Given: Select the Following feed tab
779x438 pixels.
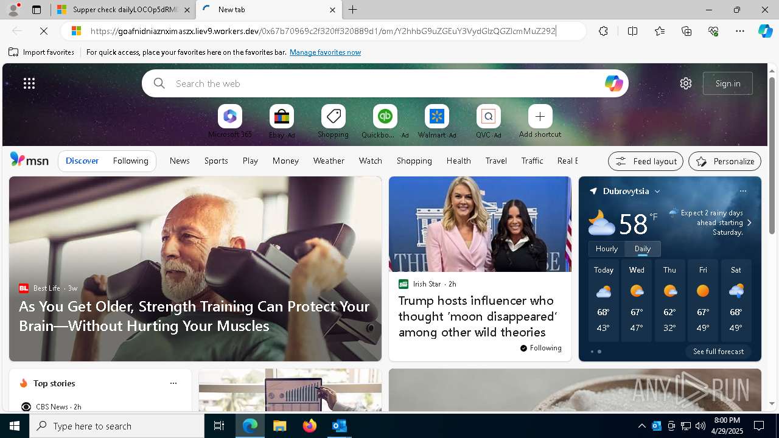Looking at the screenshot, I should [130, 161].
